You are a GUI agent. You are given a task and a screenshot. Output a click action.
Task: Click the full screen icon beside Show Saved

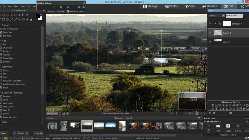[x=60, y=114]
